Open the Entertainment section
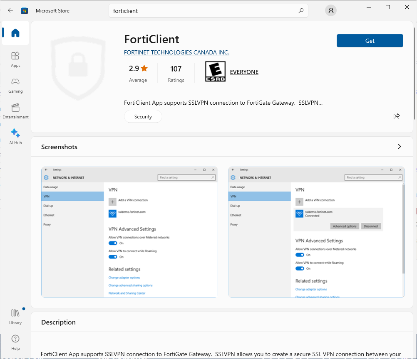This screenshot has width=417, height=359. click(15, 111)
